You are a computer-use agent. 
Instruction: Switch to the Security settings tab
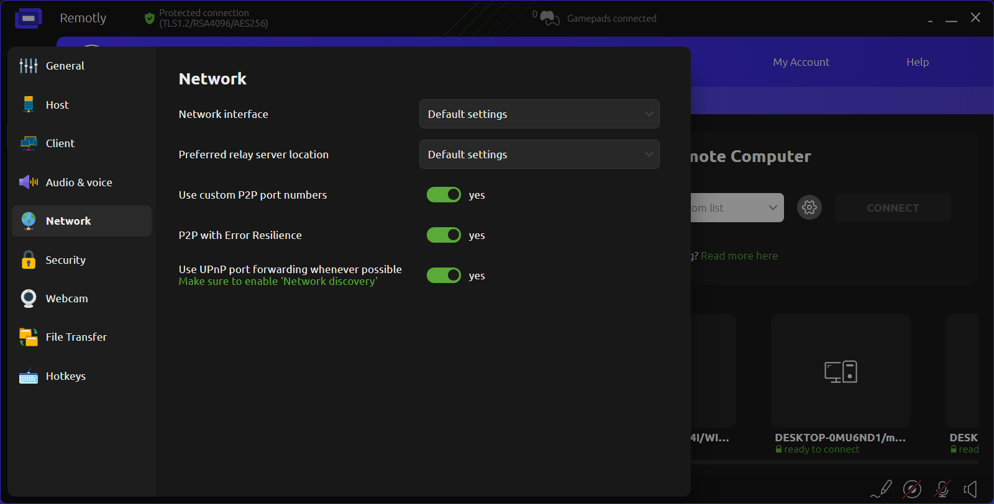coord(65,260)
